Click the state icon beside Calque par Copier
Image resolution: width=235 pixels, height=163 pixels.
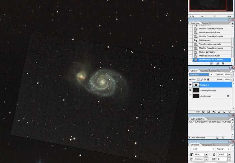point(196,52)
